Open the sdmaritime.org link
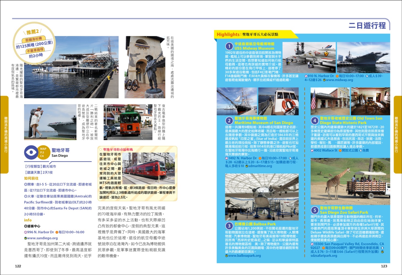The image size is (402, 275). point(260,166)
